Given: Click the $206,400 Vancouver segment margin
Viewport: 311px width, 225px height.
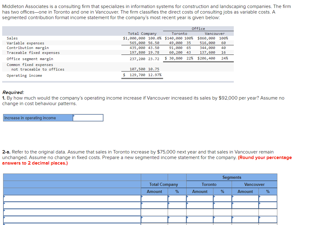Looking at the screenshot, I should pyautogui.click(x=206, y=58).
